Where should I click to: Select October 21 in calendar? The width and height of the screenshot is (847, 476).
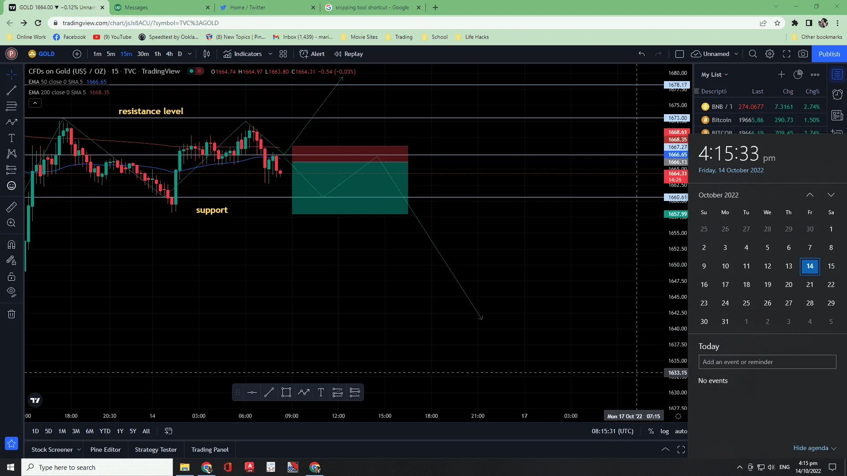[x=810, y=285]
